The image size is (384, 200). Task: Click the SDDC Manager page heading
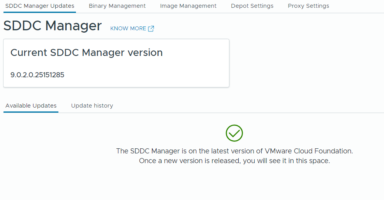53,26
